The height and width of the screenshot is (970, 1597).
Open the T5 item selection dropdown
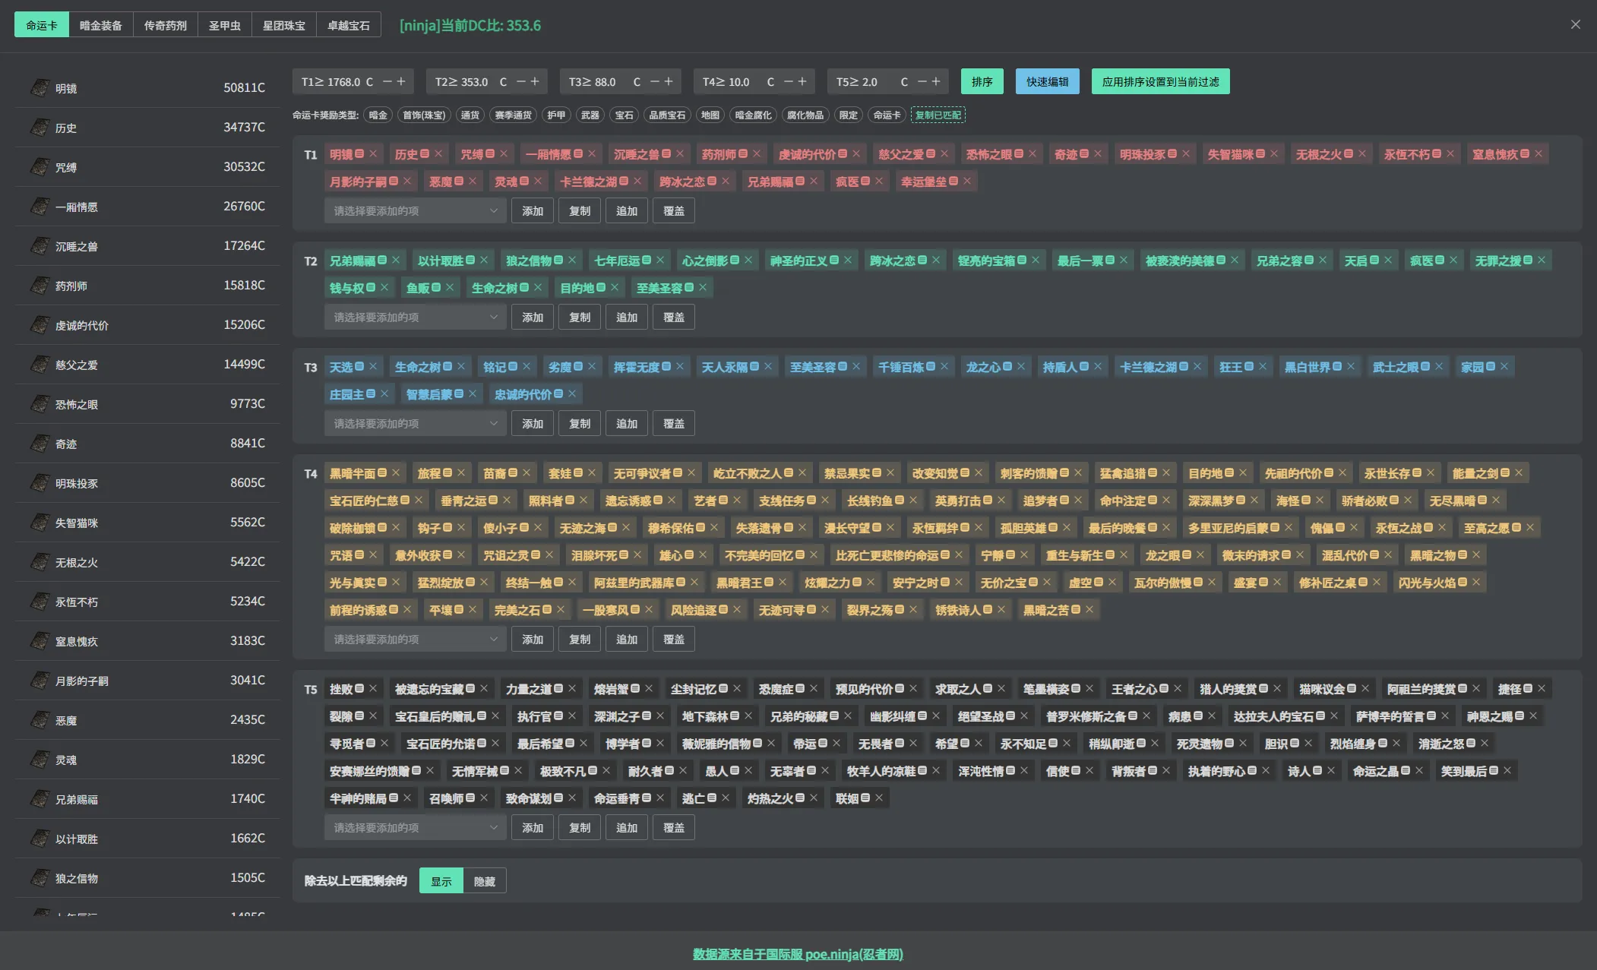(x=416, y=828)
